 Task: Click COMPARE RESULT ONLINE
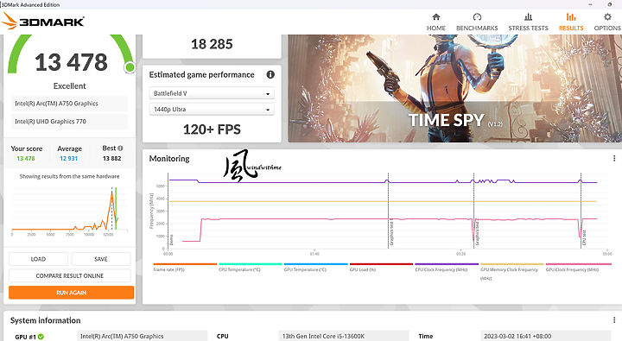pos(69,275)
